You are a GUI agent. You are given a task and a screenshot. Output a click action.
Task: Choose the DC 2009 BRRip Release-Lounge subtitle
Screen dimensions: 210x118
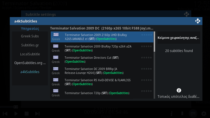pyautogui.click(x=102, y=71)
